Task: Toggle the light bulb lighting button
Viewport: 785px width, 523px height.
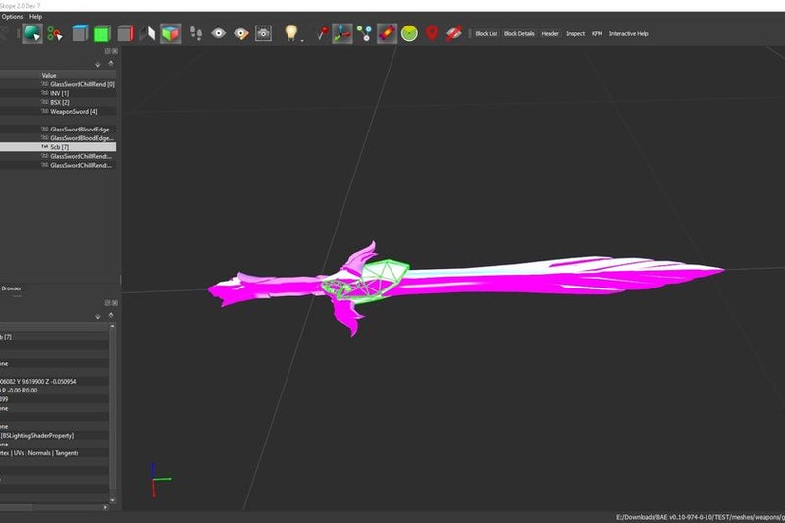Action: [x=290, y=32]
